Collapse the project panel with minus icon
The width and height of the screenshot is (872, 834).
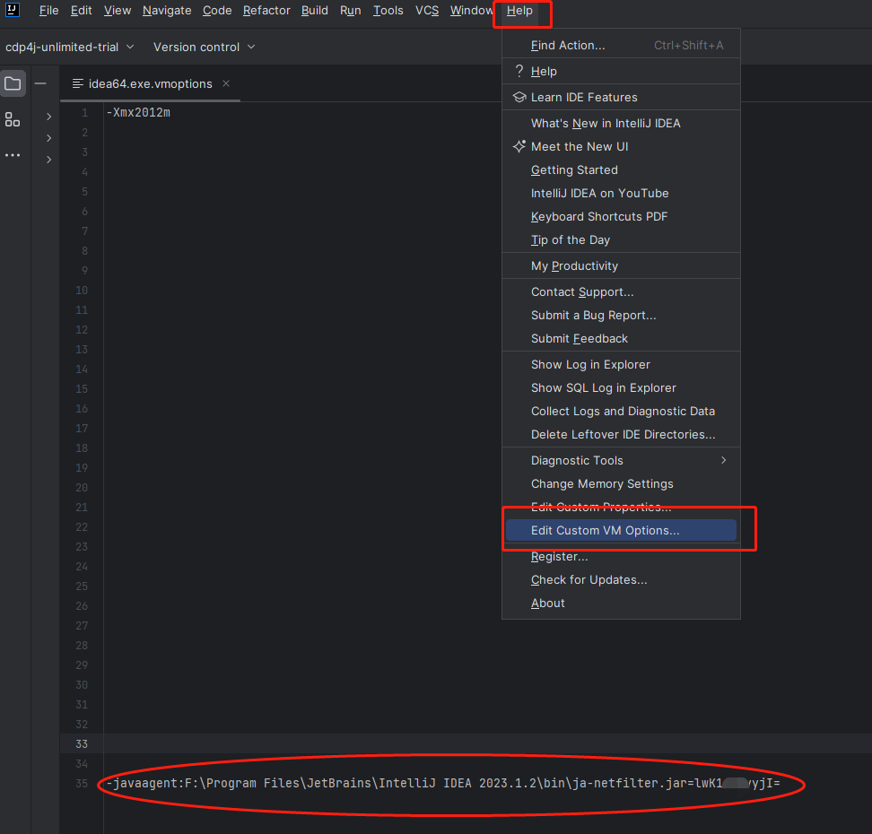[x=40, y=84]
